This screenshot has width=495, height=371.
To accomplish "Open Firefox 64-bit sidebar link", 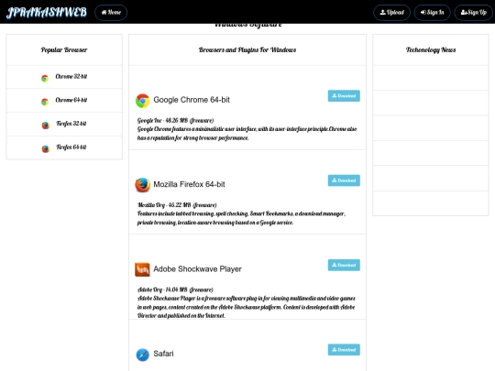I will coord(71,147).
